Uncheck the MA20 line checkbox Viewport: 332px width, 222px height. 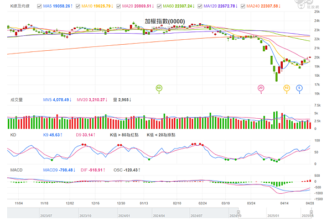click(118, 6)
